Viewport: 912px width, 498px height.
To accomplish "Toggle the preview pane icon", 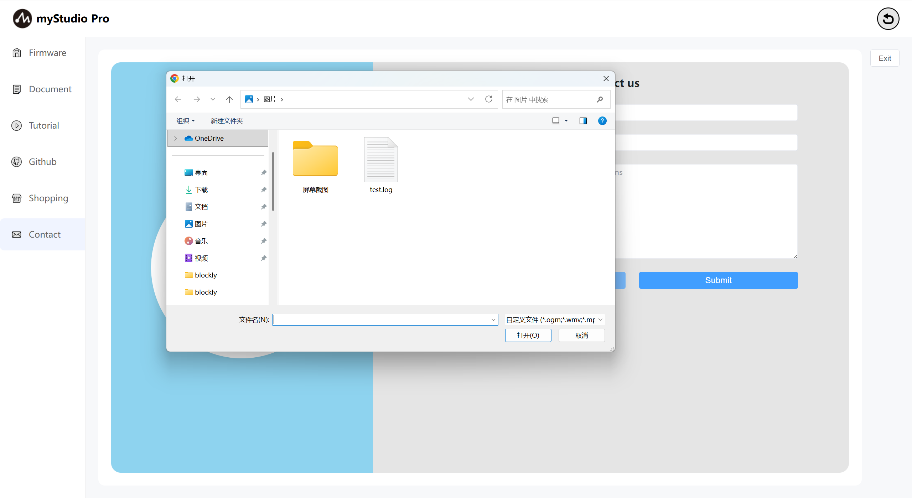I will point(583,121).
